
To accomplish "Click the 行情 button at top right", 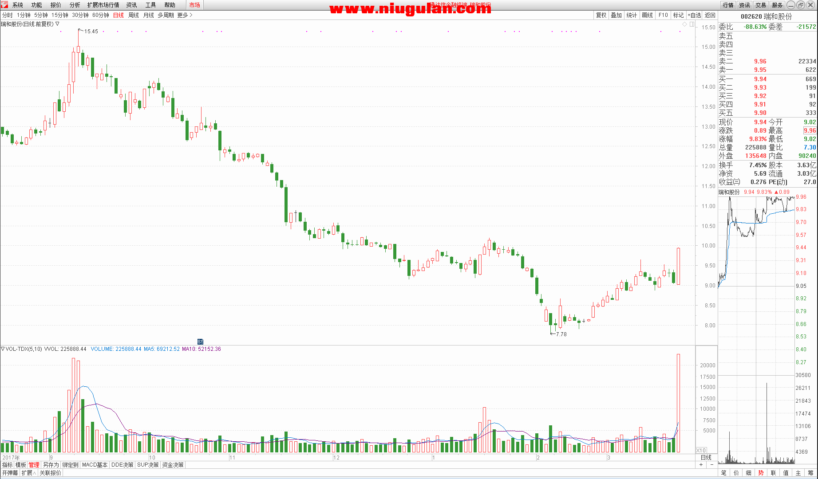I will pos(728,5).
